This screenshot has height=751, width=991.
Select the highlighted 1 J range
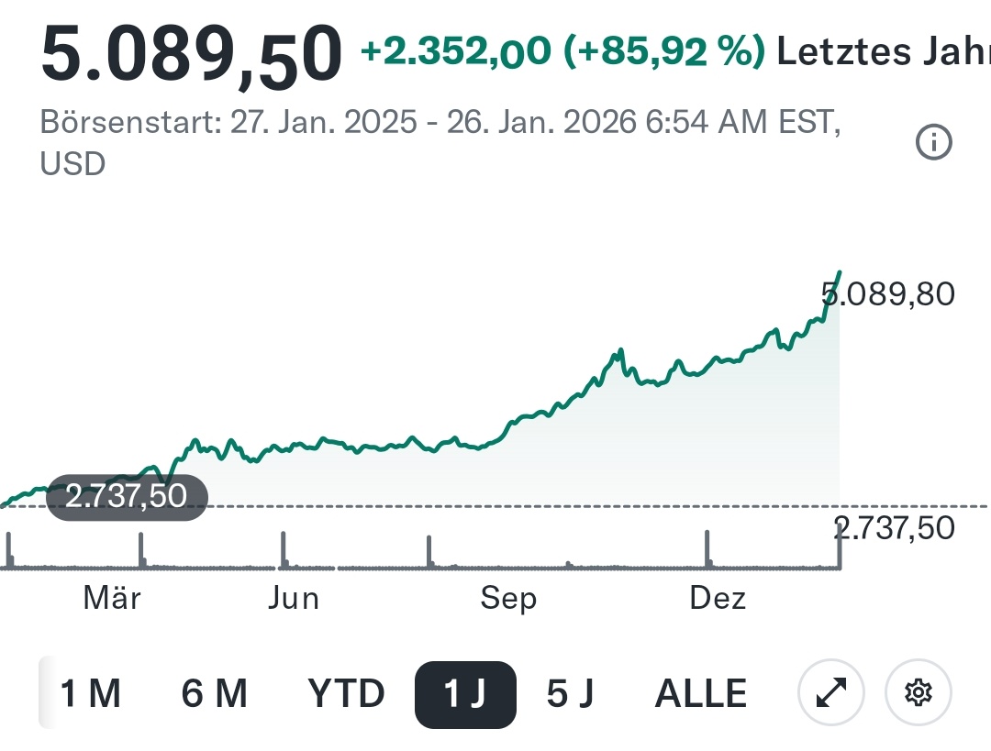pos(465,694)
